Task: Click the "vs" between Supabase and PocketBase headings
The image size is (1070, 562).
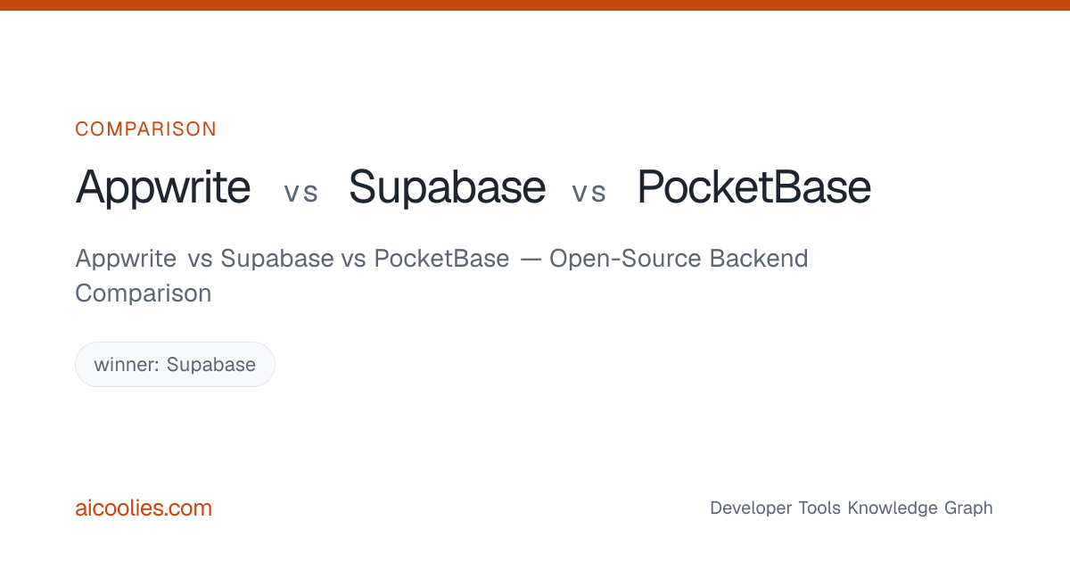Action: tap(588, 193)
